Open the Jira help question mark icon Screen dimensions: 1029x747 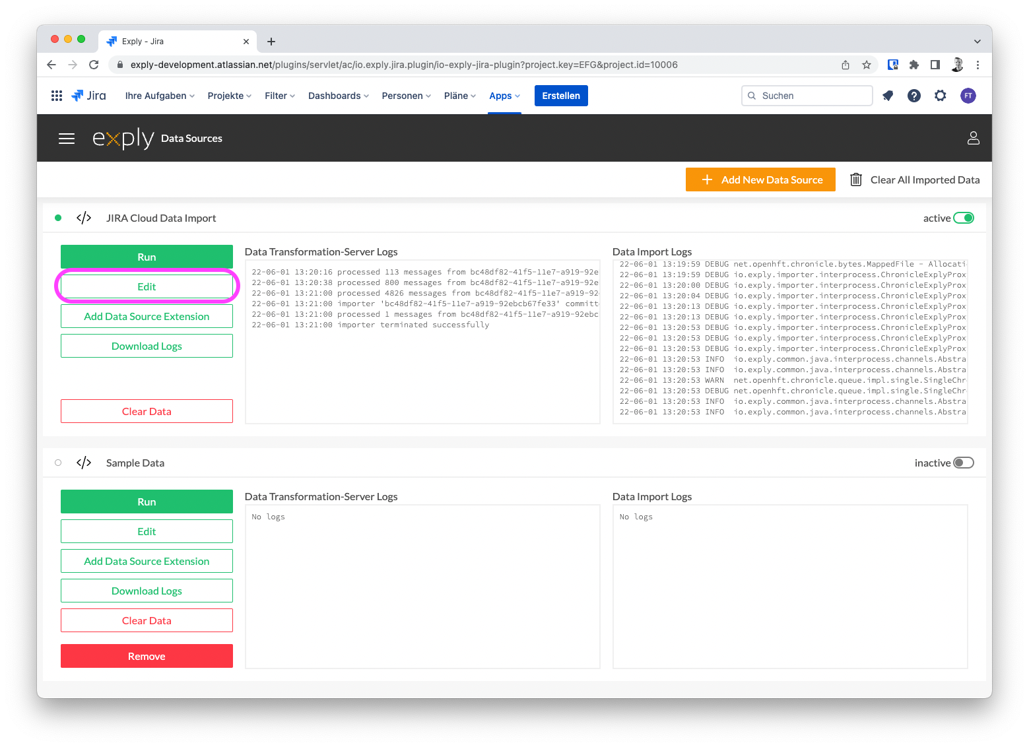(x=914, y=96)
